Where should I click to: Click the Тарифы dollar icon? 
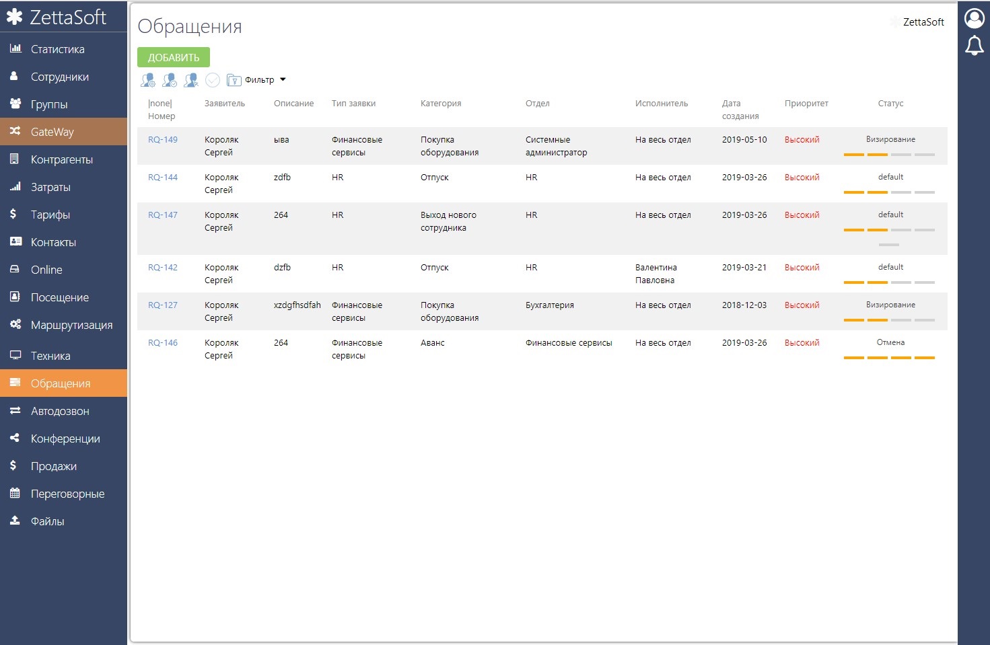[13, 214]
